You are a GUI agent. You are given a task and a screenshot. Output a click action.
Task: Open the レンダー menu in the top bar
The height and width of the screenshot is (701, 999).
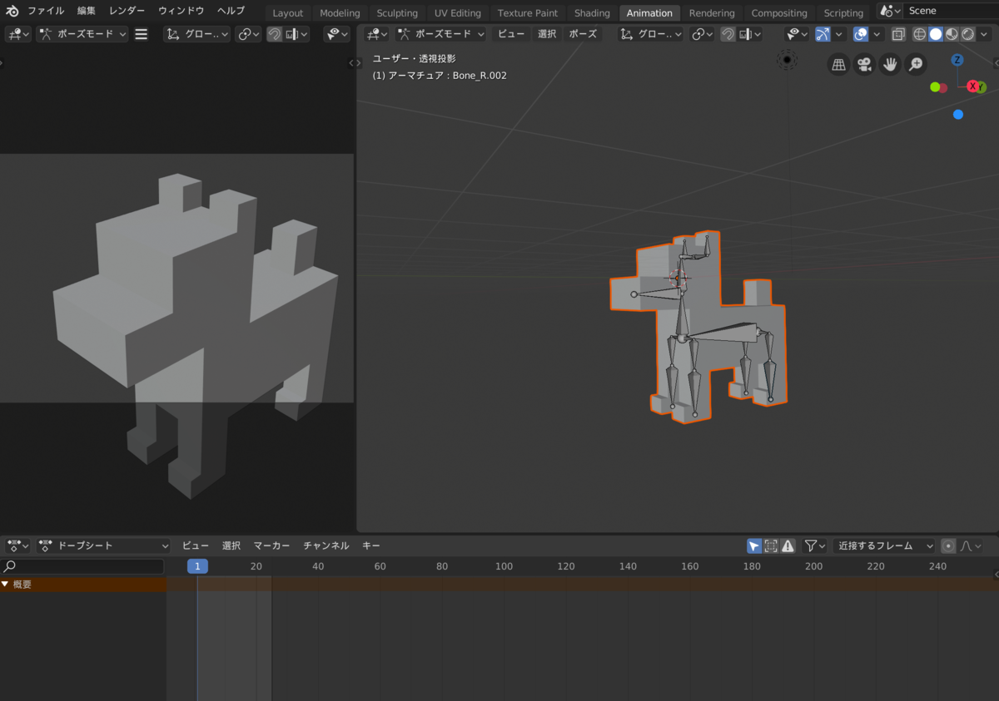tap(127, 11)
